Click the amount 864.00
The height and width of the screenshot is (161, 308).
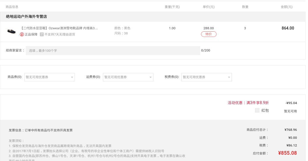288,28
